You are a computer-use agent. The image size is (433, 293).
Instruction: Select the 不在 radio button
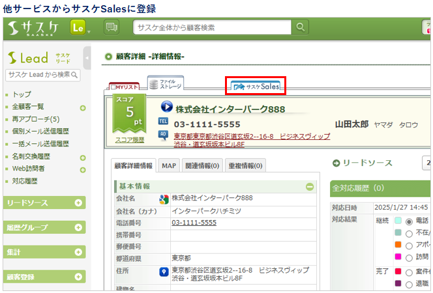click(x=409, y=234)
